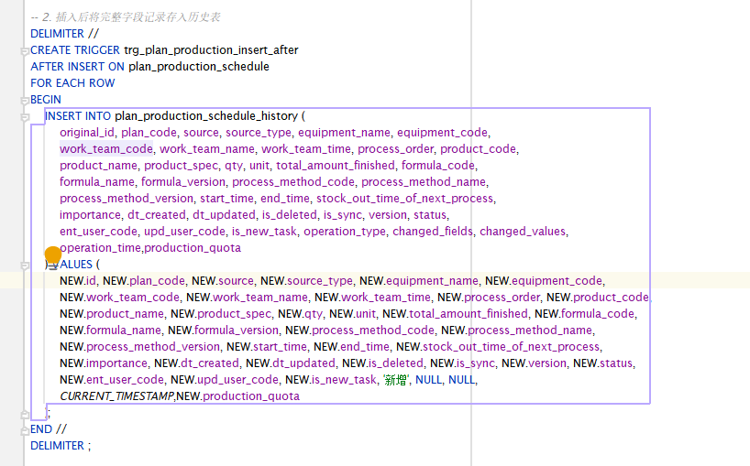Click the FOR EACH ROW keyword line
This screenshot has height=466, width=750.
(x=72, y=83)
